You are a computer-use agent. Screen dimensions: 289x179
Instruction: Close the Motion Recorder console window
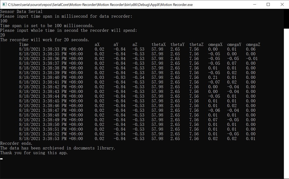coord(282,5)
